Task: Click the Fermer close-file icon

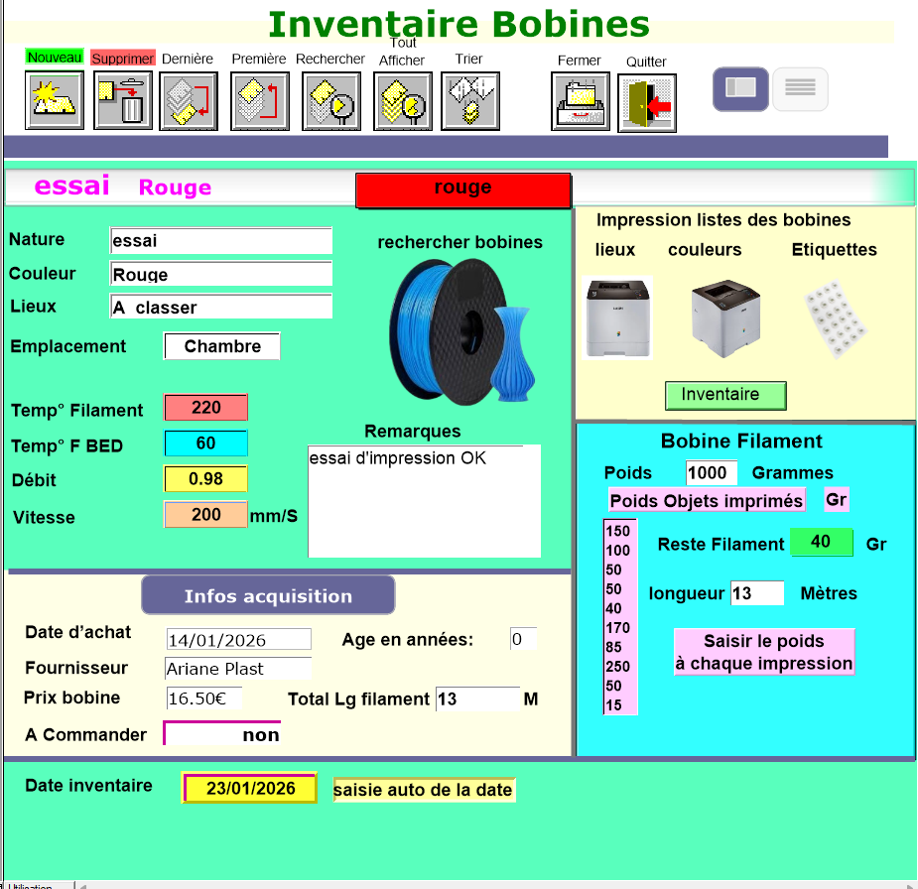Action: pos(581,101)
